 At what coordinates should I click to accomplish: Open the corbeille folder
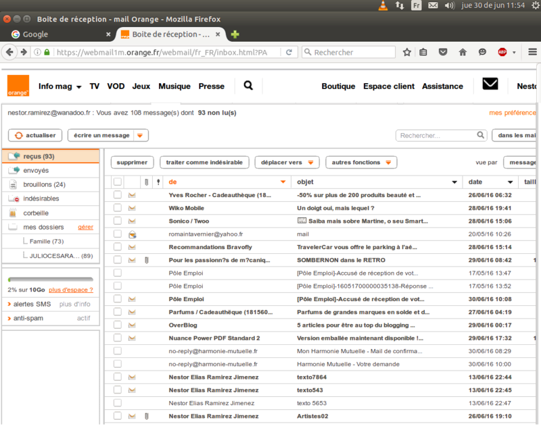(x=51, y=213)
